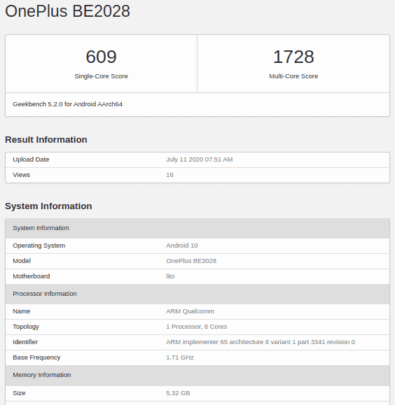The height and width of the screenshot is (405, 395).
Task: Click the Base Frequency row label
Action: 36,357
